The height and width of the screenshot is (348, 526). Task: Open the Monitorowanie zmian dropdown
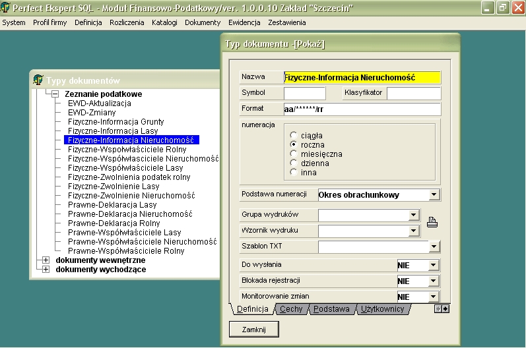pyautogui.click(x=434, y=297)
